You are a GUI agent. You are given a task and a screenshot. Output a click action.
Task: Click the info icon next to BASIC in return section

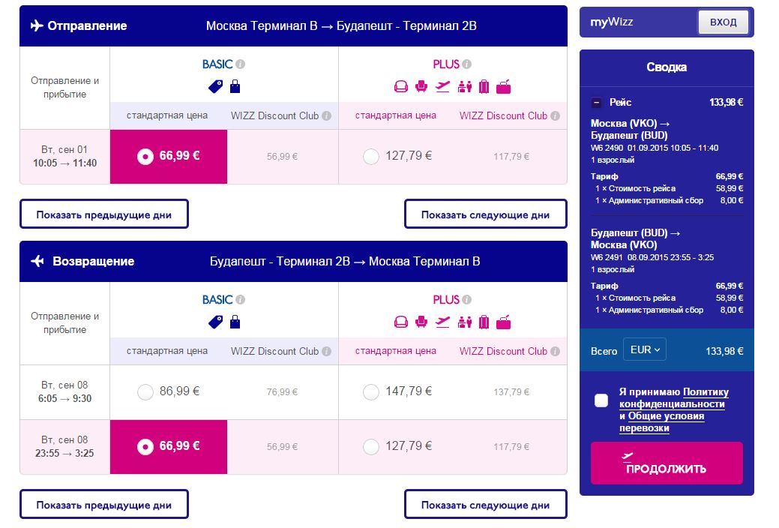[x=241, y=300]
